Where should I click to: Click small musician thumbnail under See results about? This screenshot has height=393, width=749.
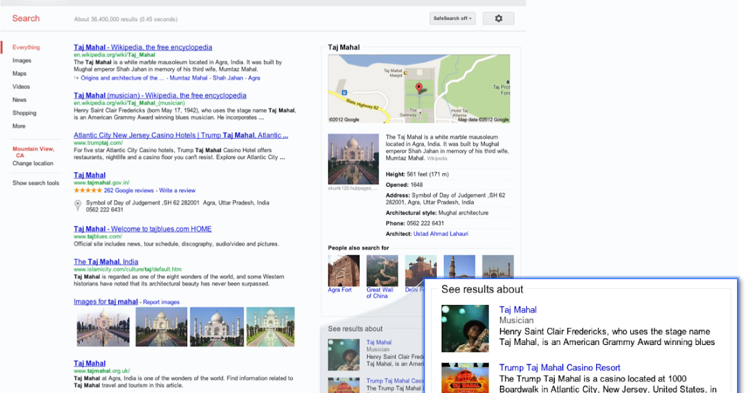point(344,355)
